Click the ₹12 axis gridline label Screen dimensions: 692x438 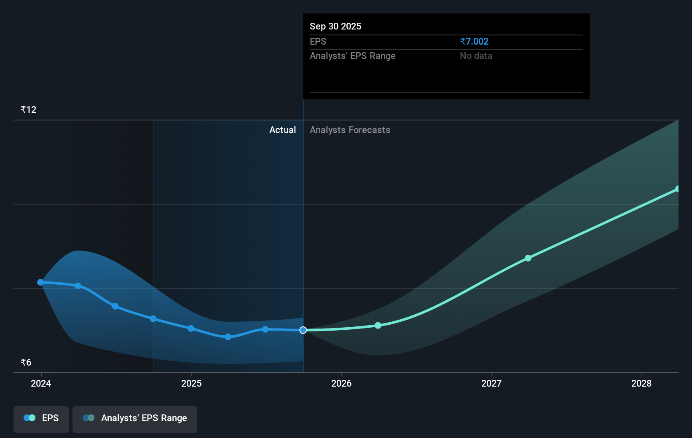point(28,109)
